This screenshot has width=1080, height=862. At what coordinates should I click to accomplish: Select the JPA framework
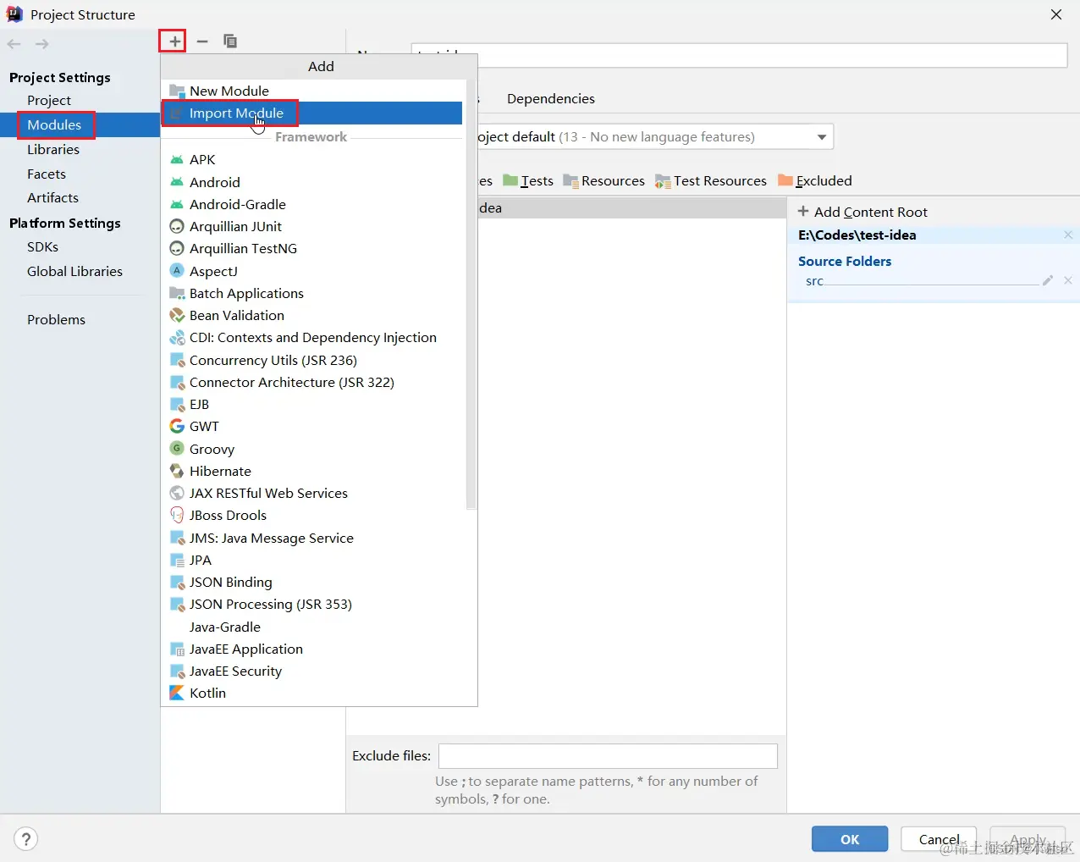pyautogui.click(x=311, y=560)
